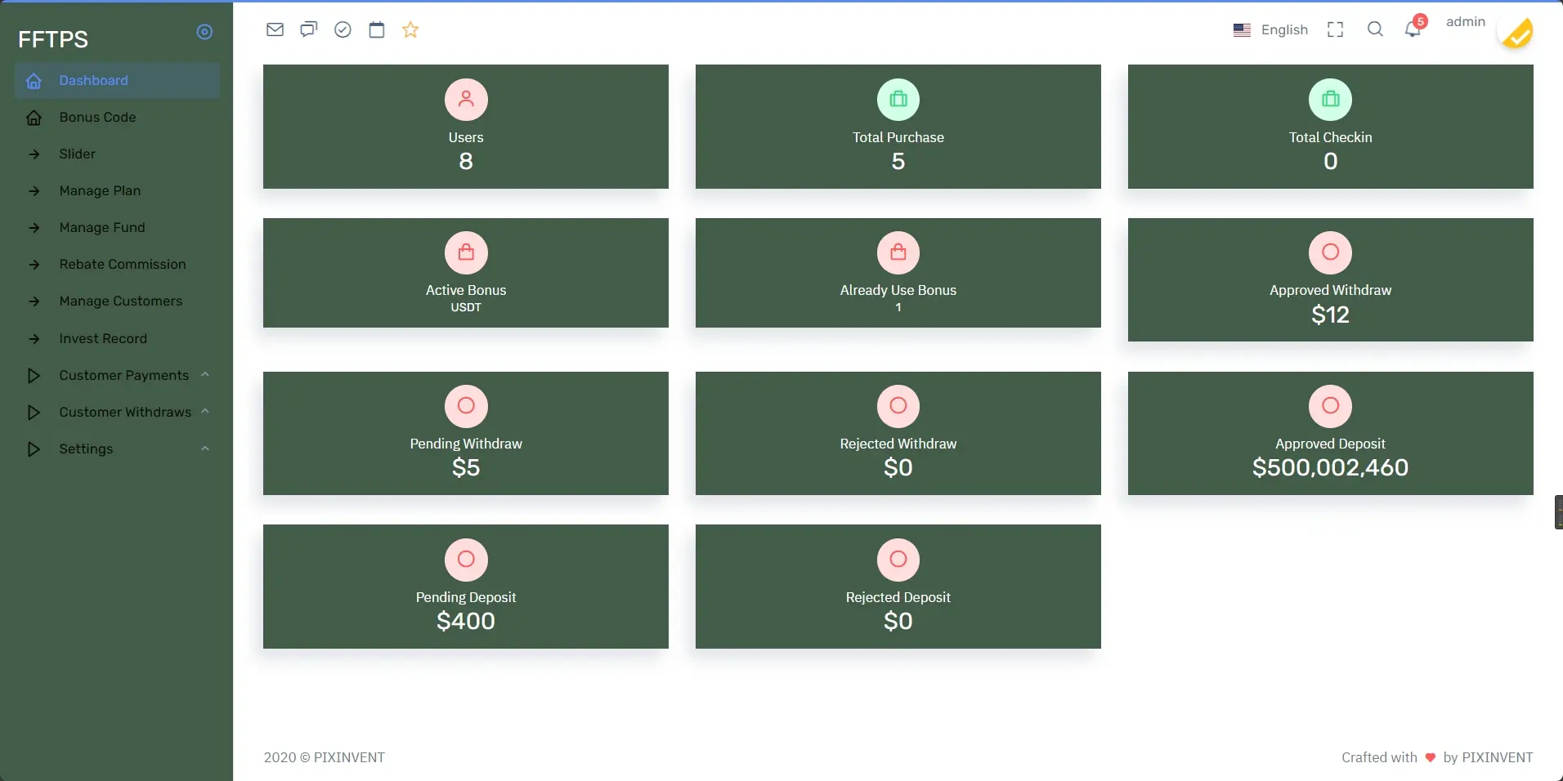
Task: Open the mail envelope icon
Action: coord(275,30)
